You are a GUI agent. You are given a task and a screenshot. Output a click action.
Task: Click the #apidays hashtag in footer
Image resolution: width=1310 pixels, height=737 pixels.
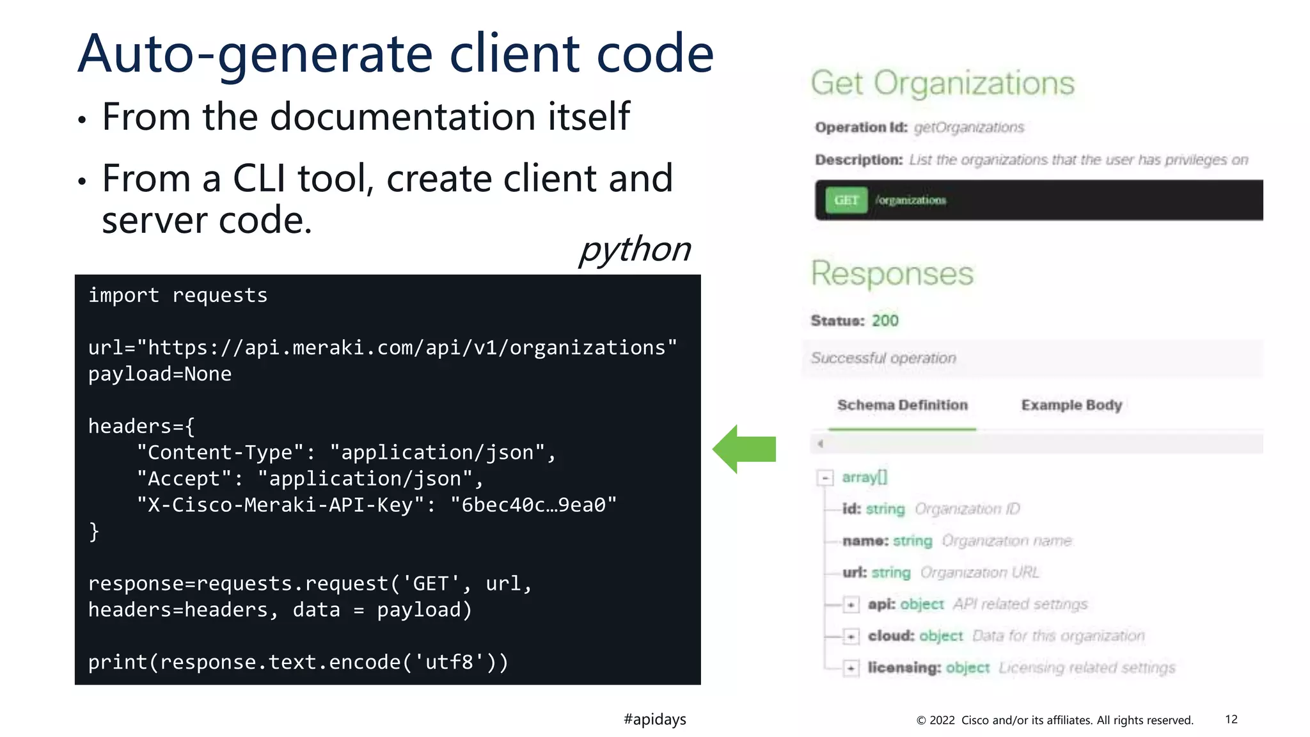655,720
